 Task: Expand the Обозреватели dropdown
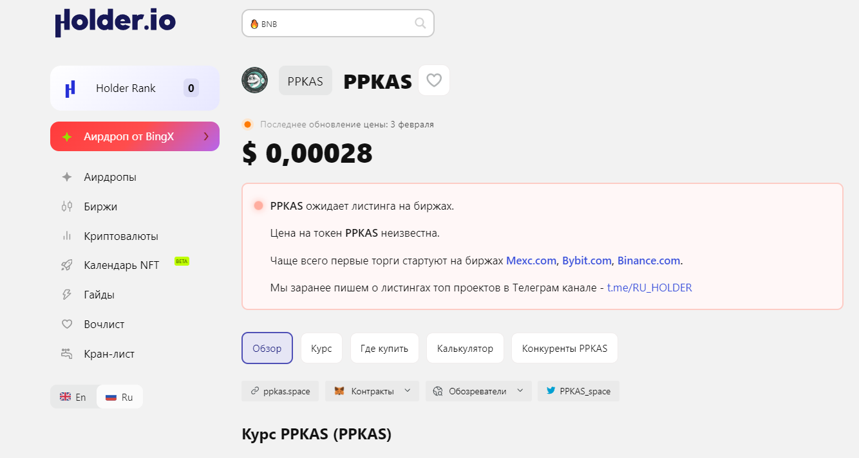pos(520,391)
